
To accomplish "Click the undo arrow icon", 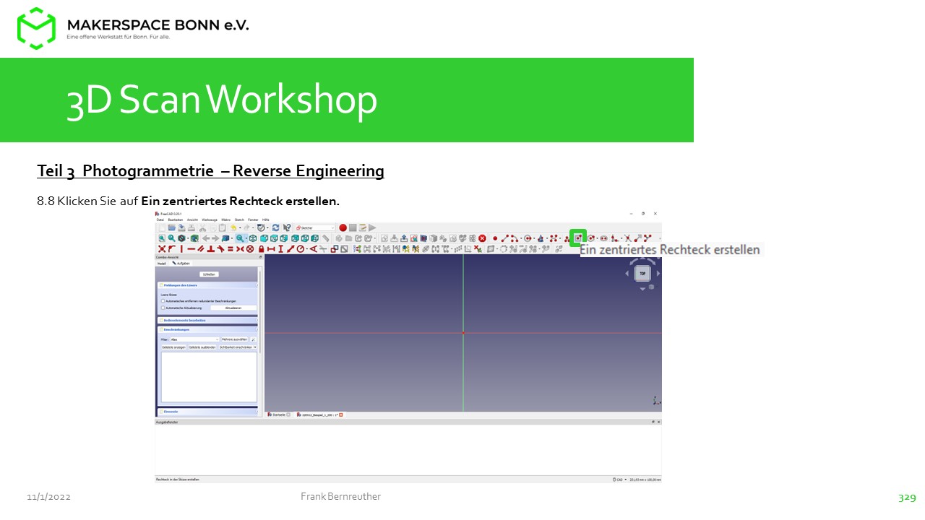I will [x=233, y=227].
